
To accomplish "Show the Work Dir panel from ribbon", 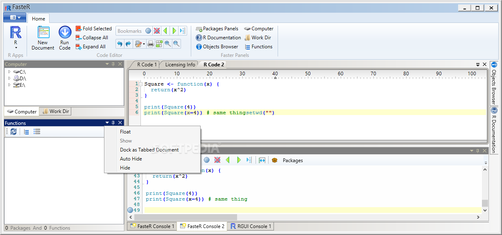I will [x=258, y=38].
